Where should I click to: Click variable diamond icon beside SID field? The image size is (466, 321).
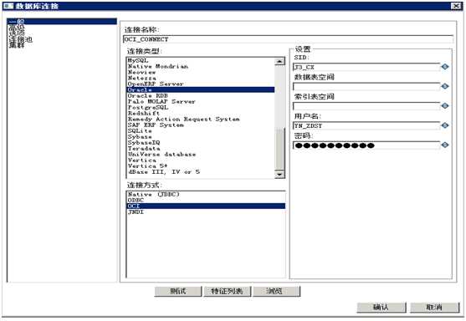point(444,67)
